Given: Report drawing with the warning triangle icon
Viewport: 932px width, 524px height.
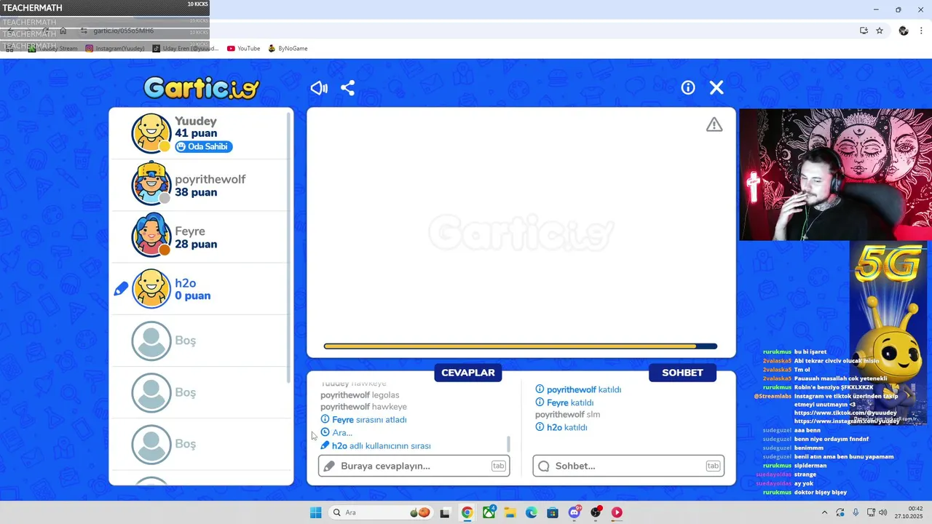Looking at the screenshot, I should point(714,124).
